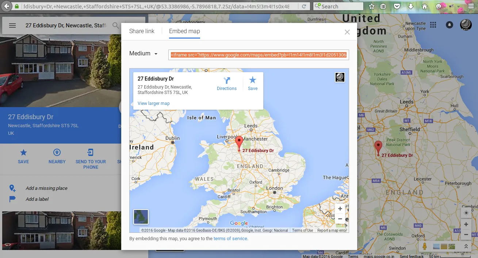Go to the browser home page
The width and height of the screenshot is (478, 258).
(x=425, y=6)
